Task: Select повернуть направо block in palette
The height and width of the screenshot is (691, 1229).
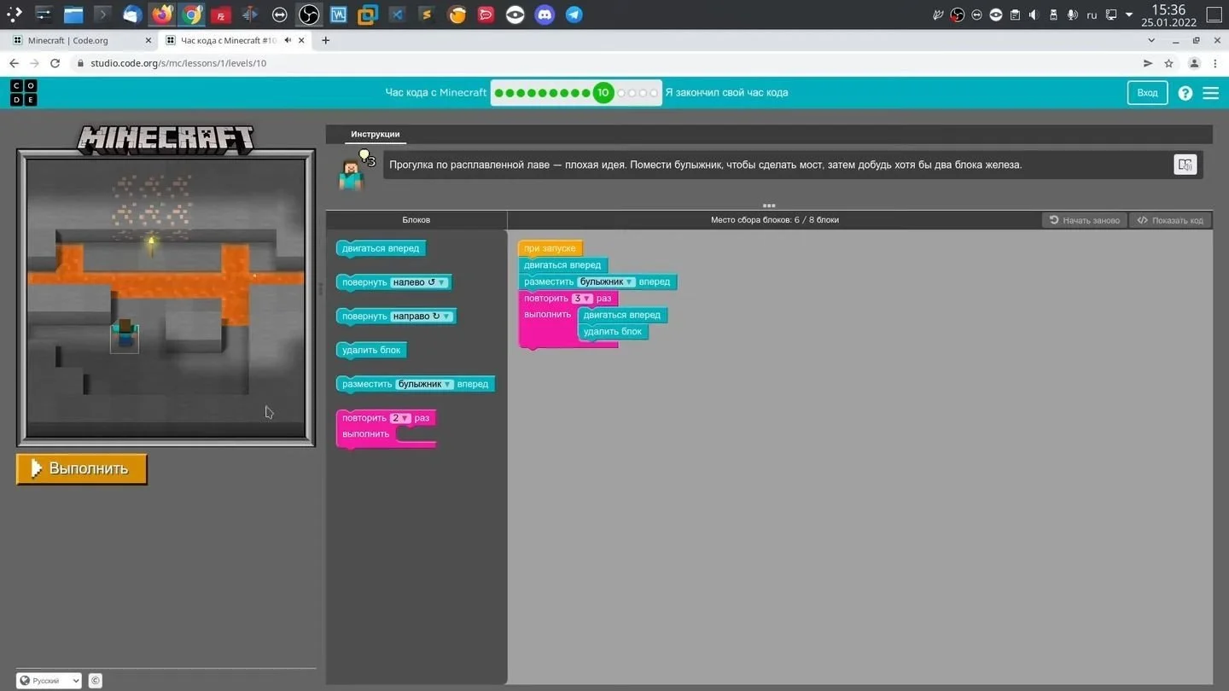Action: click(396, 316)
